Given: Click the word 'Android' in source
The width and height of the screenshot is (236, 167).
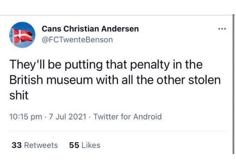Looking at the screenshot, I should (147, 117).
